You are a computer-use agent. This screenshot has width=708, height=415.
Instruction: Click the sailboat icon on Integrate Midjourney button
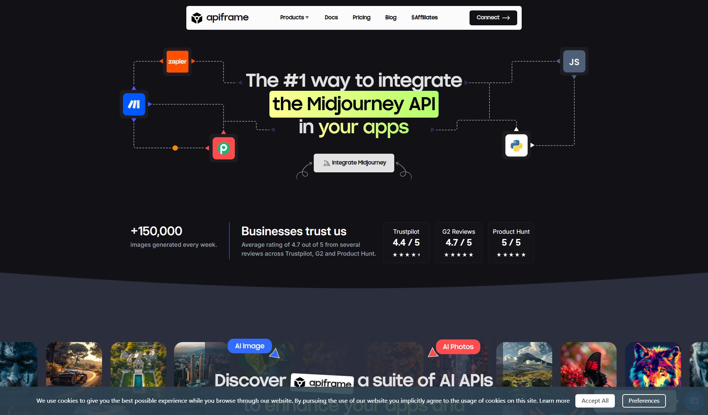[327, 162]
